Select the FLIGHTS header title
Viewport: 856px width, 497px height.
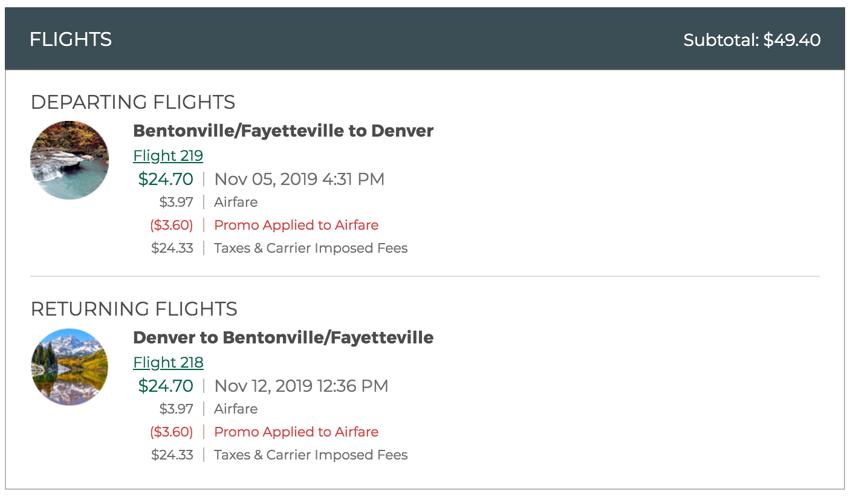(x=71, y=39)
